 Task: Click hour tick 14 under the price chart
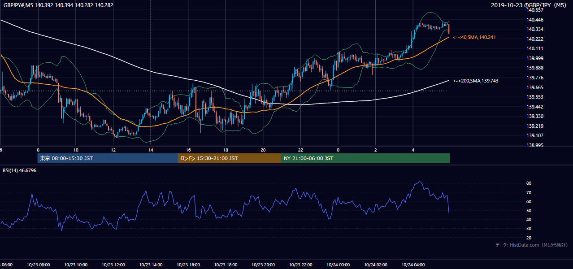tap(151, 150)
